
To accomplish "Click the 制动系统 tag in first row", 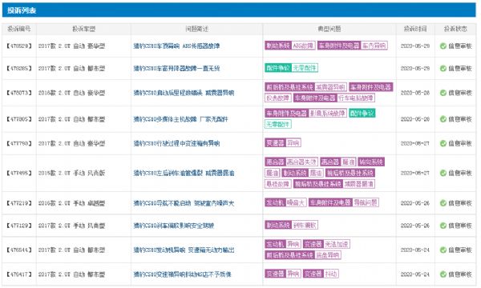I will 278,46.
